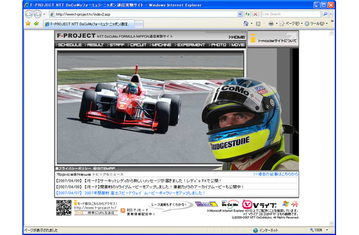Click the レース速報もすぐわかる speech bubble

pos(170,205)
